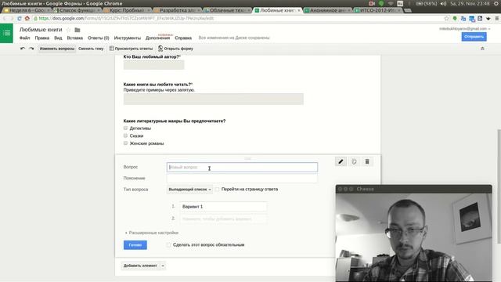501x282 pixels.
Task: Open the Ответы (0) menu
Action: [x=99, y=38]
